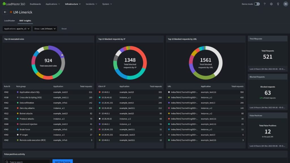Select the Protocol attacks rule row

click(48, 119)
